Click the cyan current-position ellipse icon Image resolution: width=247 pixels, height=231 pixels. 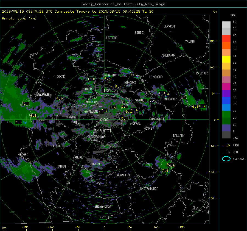pyautogui.click(x=226, y=159)
